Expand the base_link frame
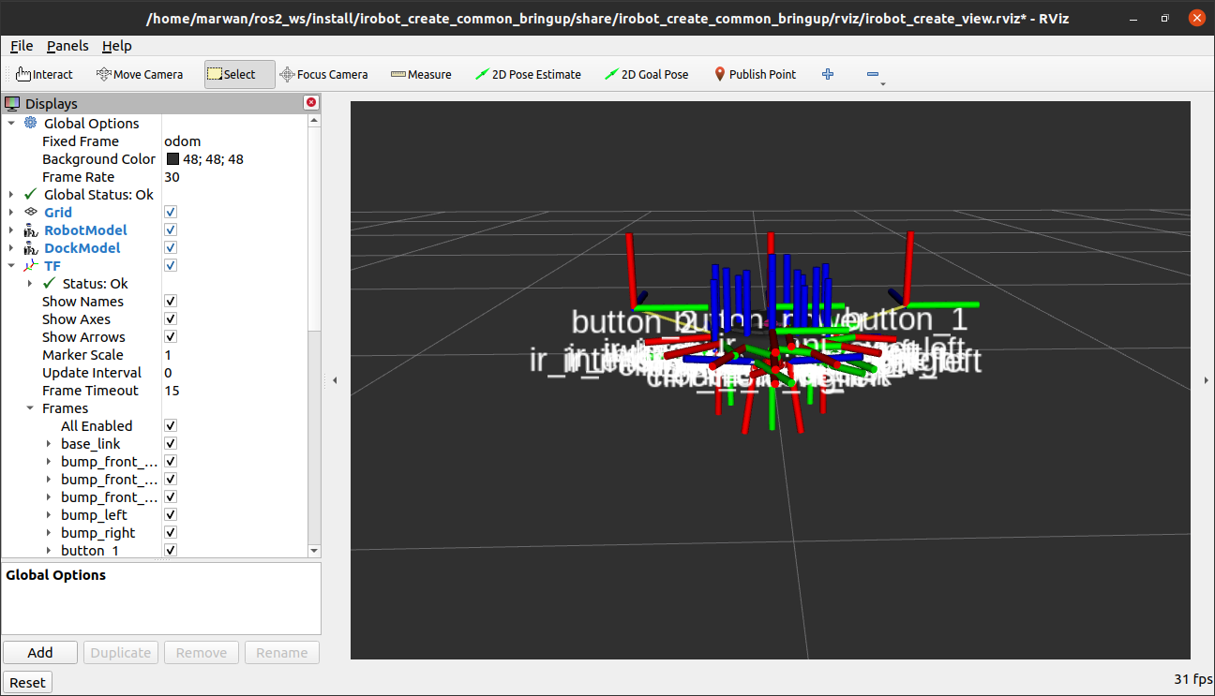The width and height of the screenshot is (1215, 696). (x=49, y=443)
